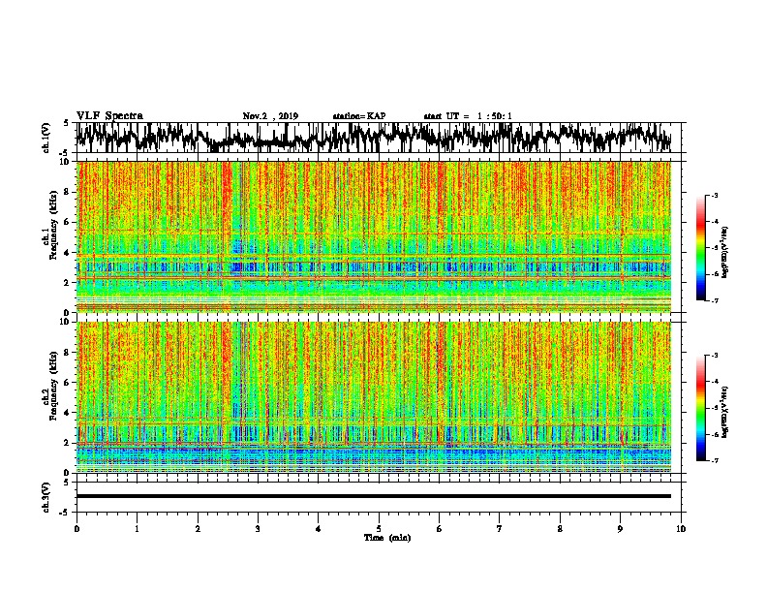This screenshot has width=767, height=593.
Task: Click the "Time (min)" axis label
Action: click(387, 538)
